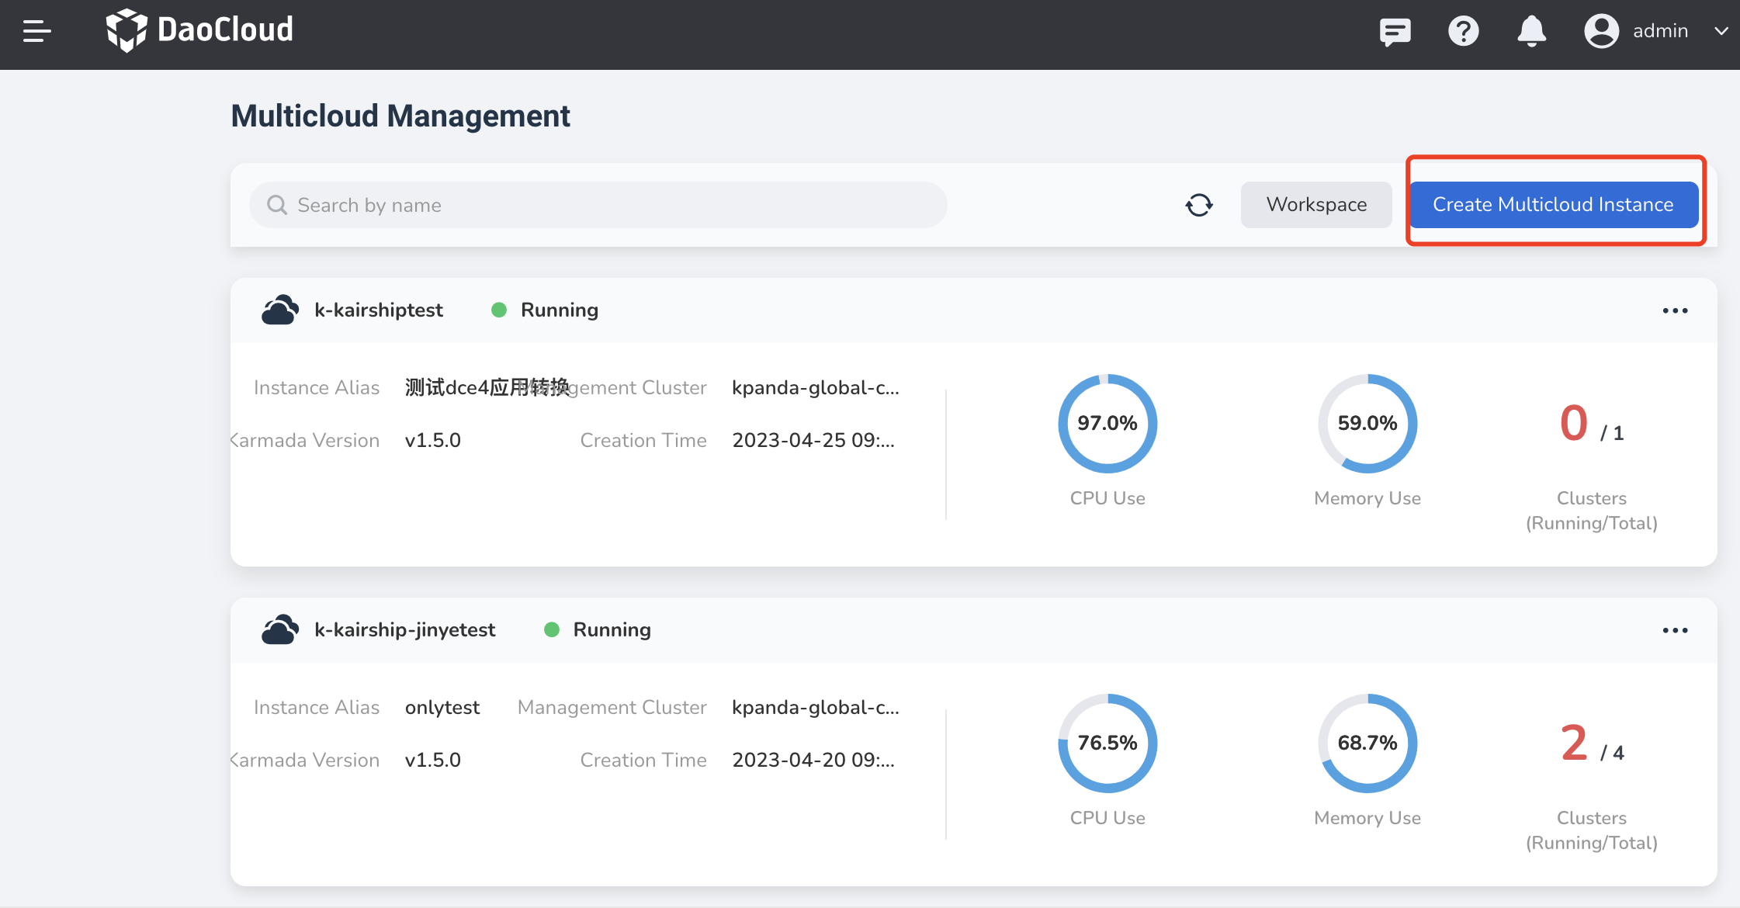Refresh the instance list
The height and width of the screenshot is (908, 1740).
click(x=1199, y=205)
